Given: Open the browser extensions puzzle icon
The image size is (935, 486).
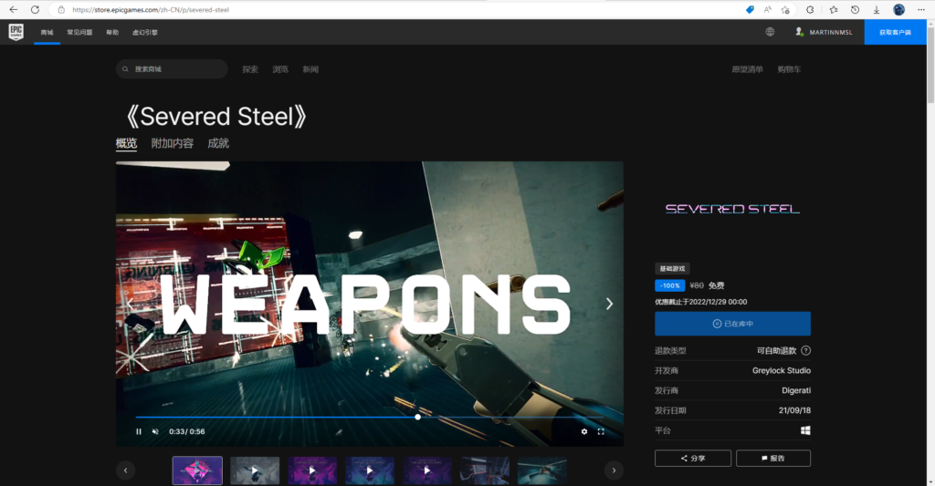Looking at the screenshot, I should (x=810, y=9).
